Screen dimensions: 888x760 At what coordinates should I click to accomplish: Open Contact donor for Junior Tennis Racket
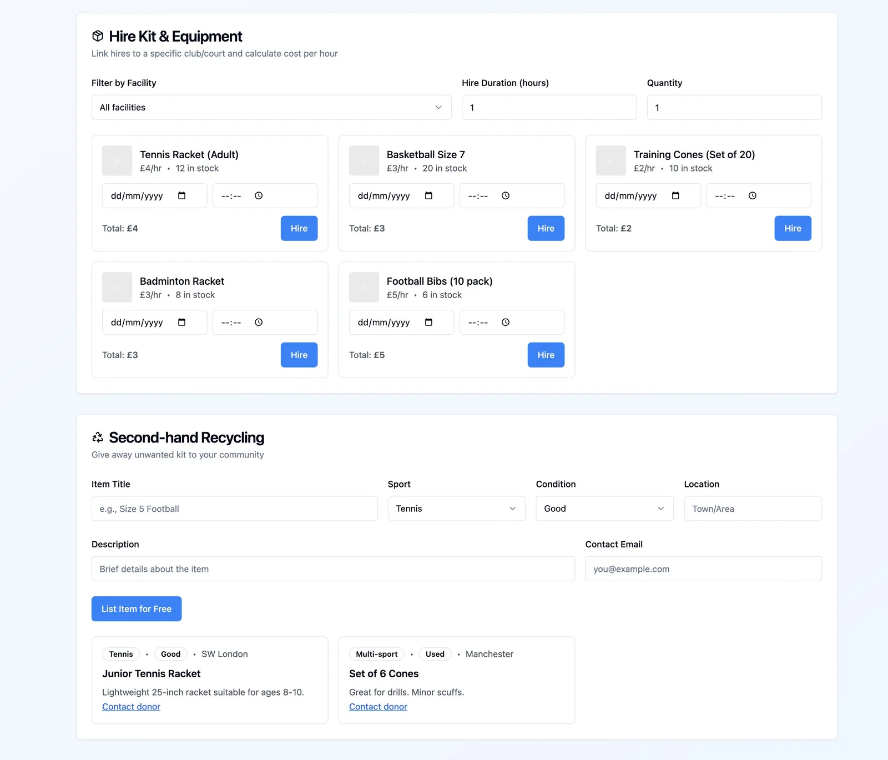(131, 706)
